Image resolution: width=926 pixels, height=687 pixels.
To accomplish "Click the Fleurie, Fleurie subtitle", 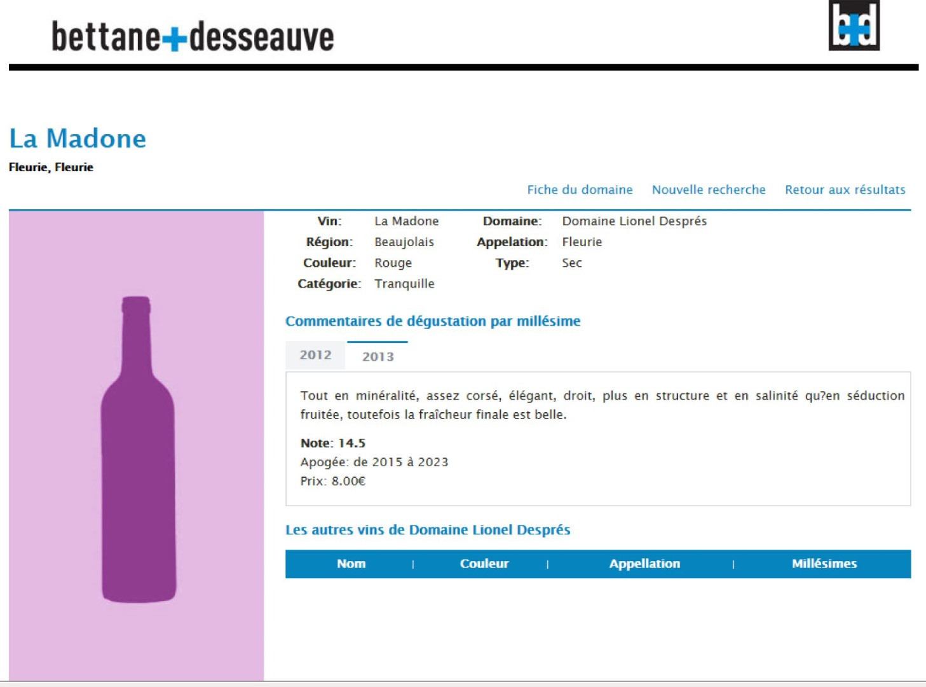I will tap(51, 167).
